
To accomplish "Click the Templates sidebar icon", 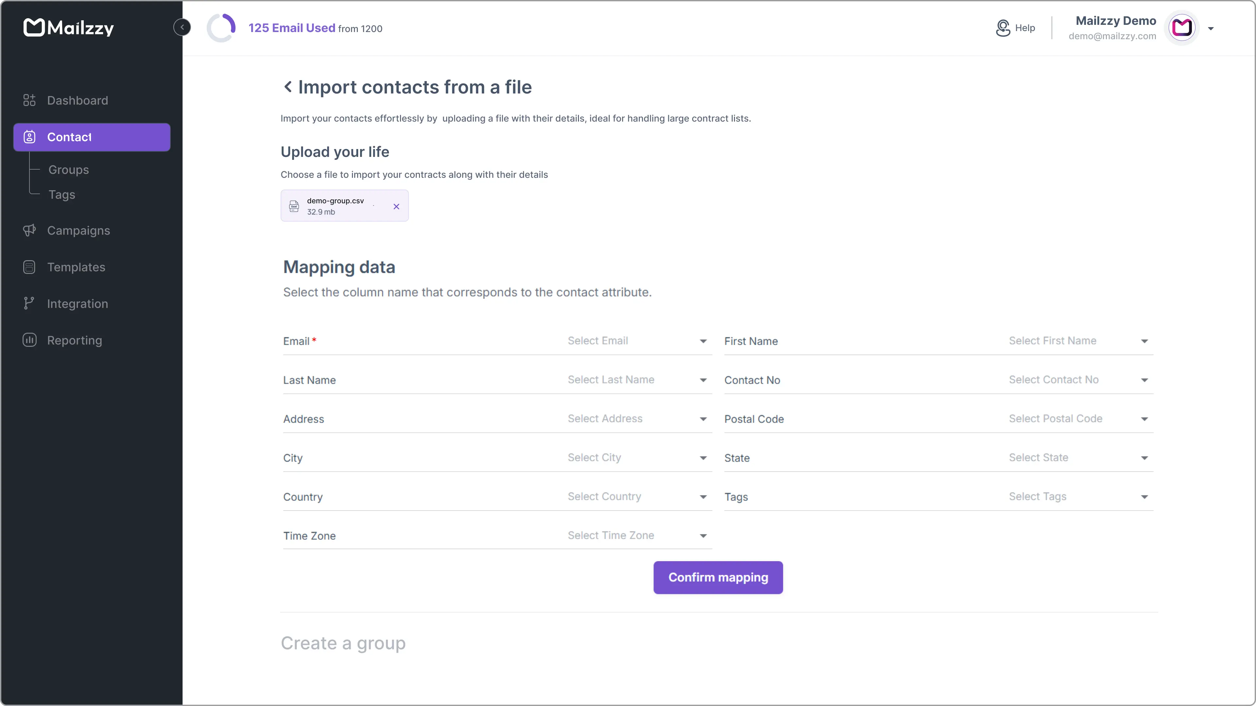I will pyautogui.click(x=29, y=267).
